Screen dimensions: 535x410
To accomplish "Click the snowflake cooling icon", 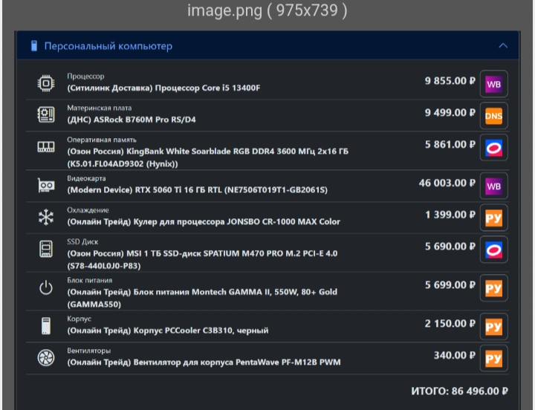I will point(46,217).
